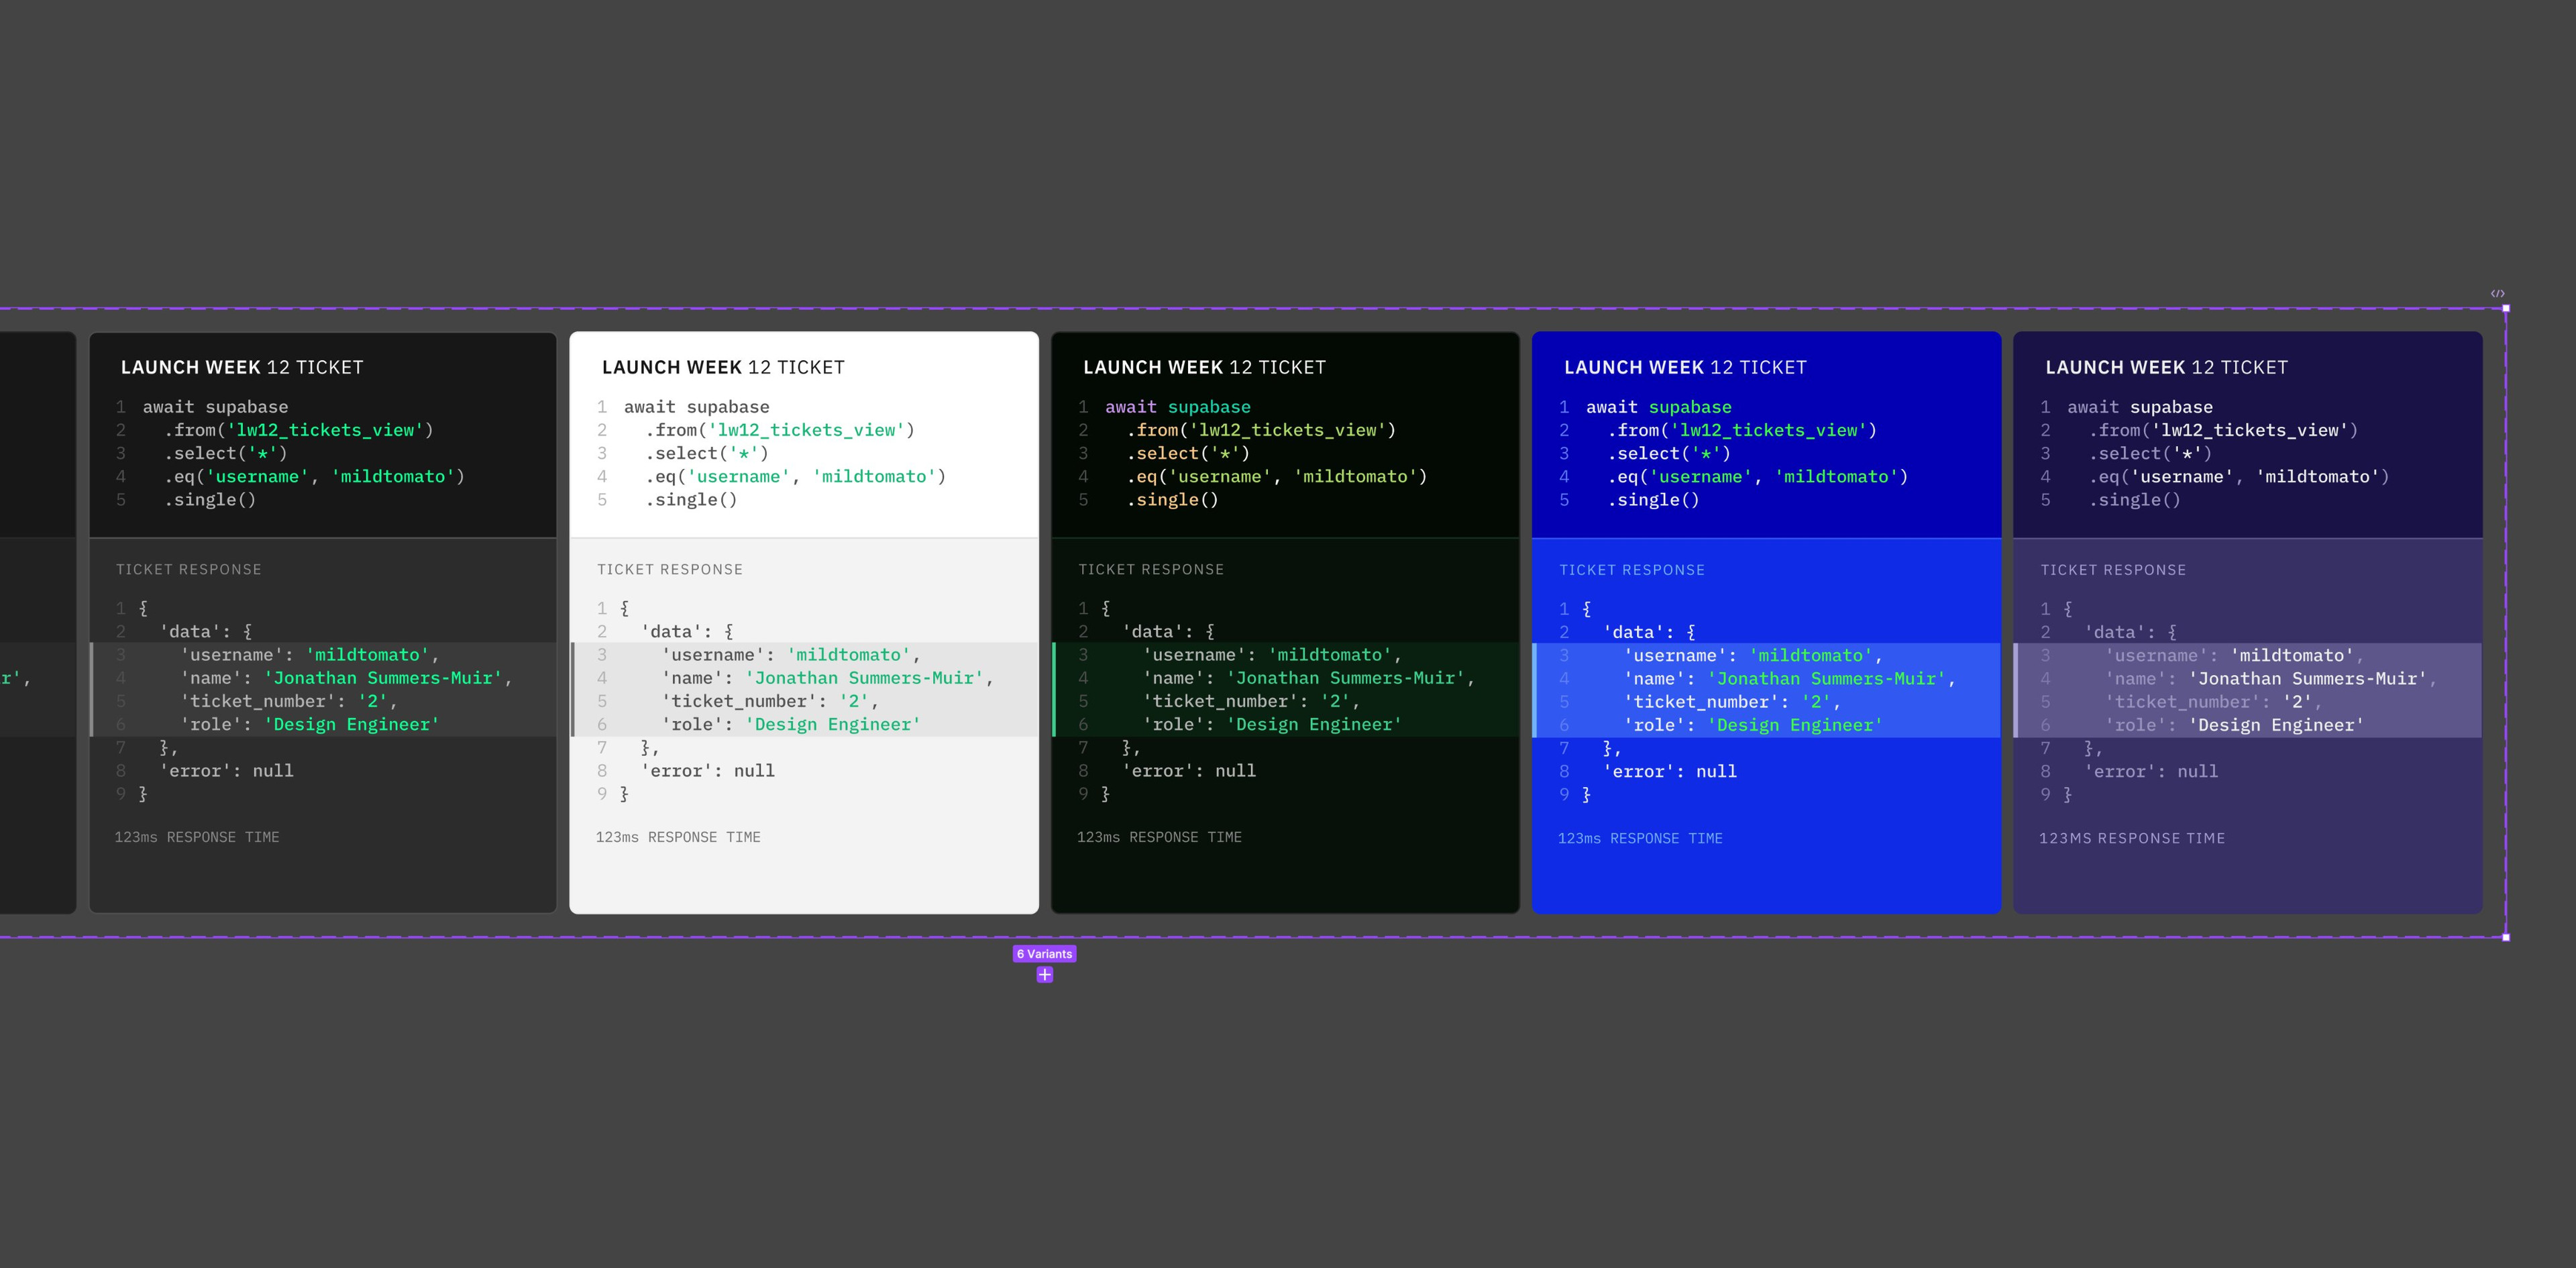Click .eq('username', 'mildtomato') line in blue card
The image size is (2576, 1268).
pos(1757,477)
